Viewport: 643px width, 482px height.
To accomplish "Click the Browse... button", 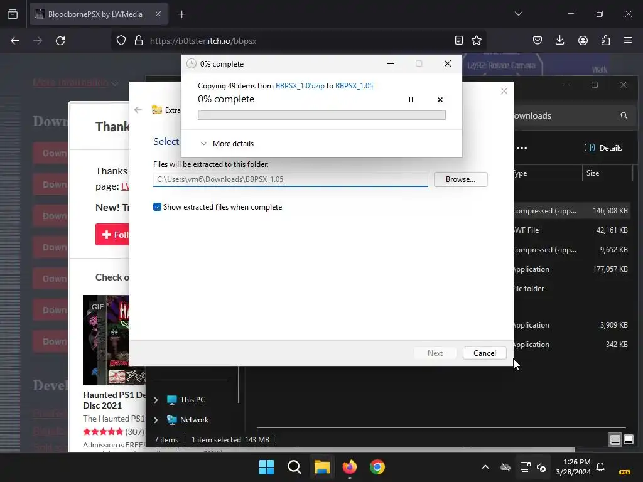I will point(460,179).
